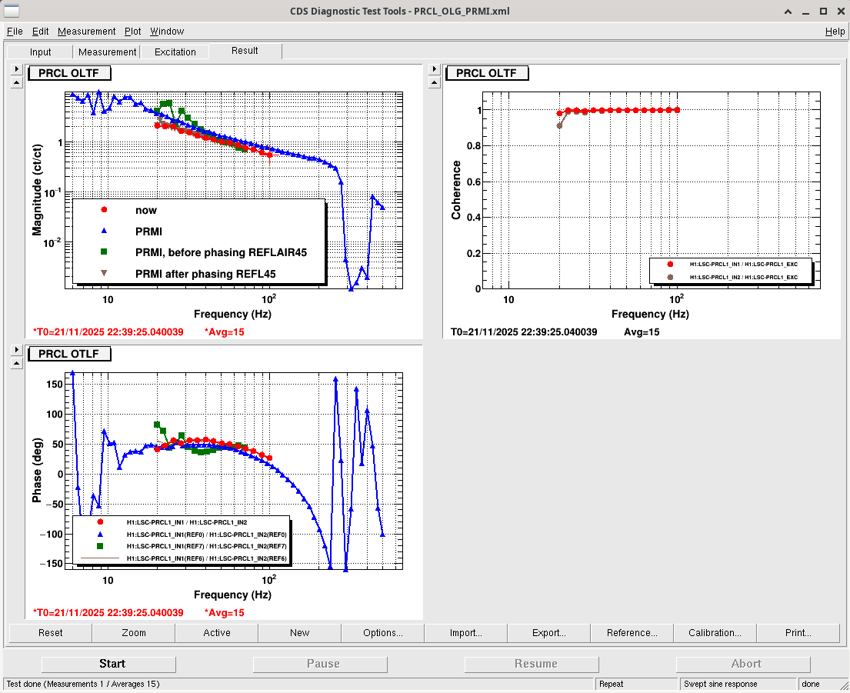Open the Plot menu

[133, 32]
